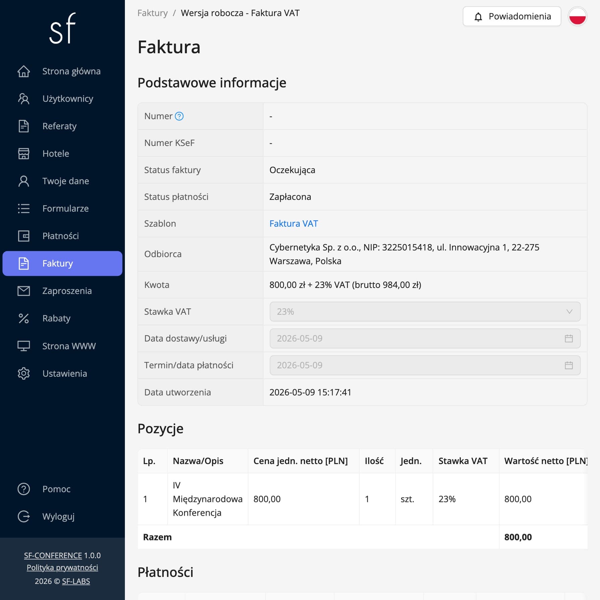The image size is (600, 600).
Task: Click the 'Zapłacona' payment status value
Action: [290, 197]
